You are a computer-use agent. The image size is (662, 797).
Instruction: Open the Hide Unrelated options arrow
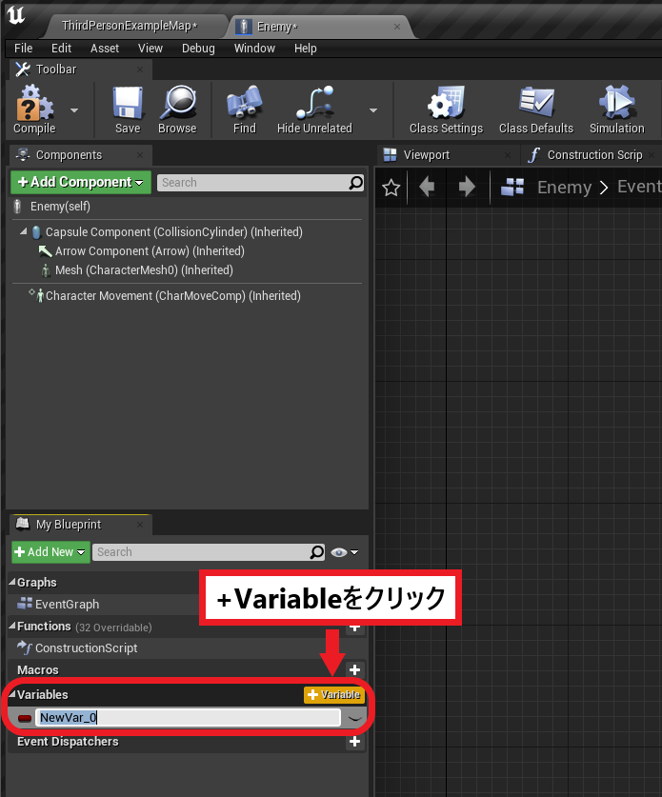click(373, 110)
